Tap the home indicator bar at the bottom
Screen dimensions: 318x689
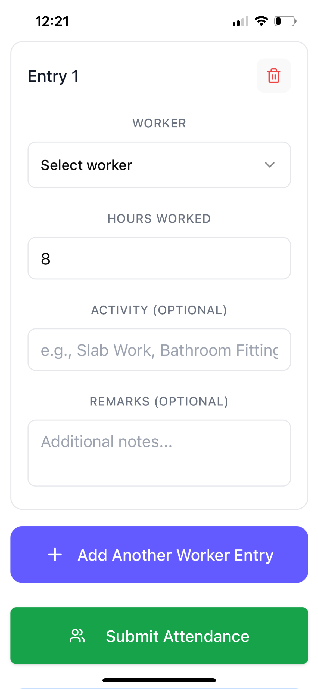click(x=159, y=680)
